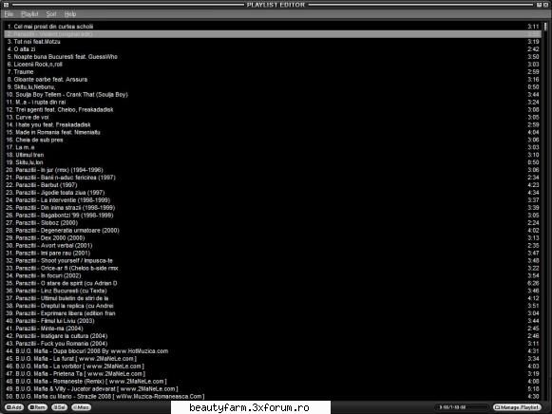Click the Misc button

tap(82, 407)
